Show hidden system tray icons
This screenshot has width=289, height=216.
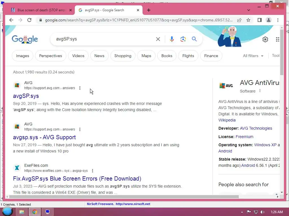[242, 212]
